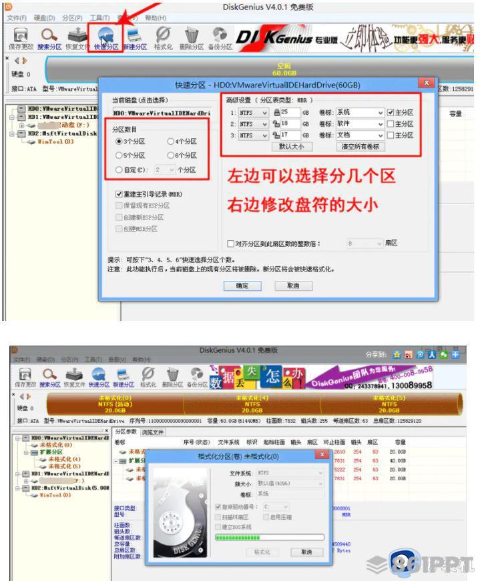Viewport: 480px width, 581px height.
Task: Open 帮助(H) menu in window with 快速分区 dialog
Action: (x=156, y=18)
